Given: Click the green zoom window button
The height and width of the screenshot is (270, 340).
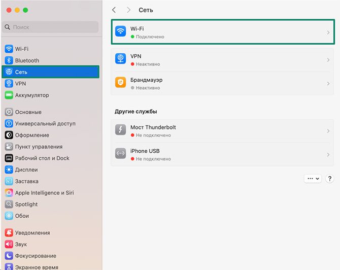Looking at the screenshot, I should click(x=25, y=10).
